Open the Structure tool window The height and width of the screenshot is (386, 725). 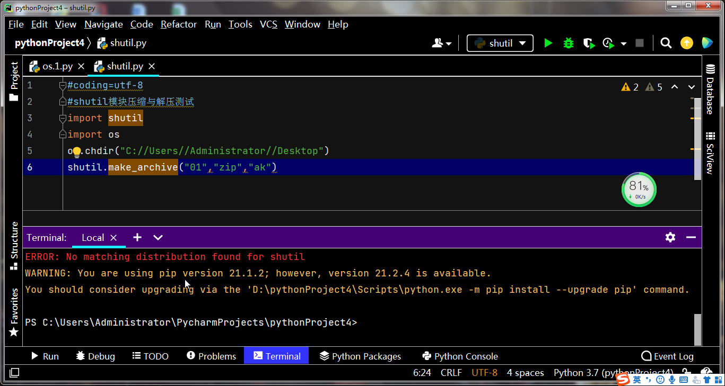point(14,246)
